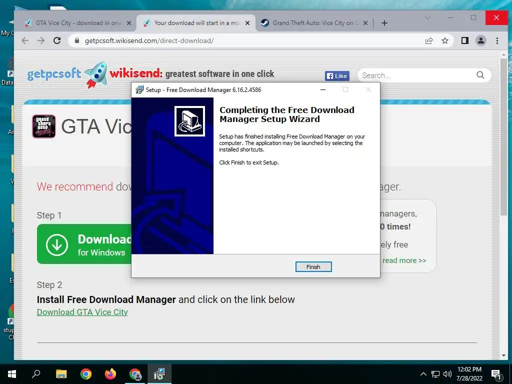View site lock information
The image size is (512, 384).
77,40
